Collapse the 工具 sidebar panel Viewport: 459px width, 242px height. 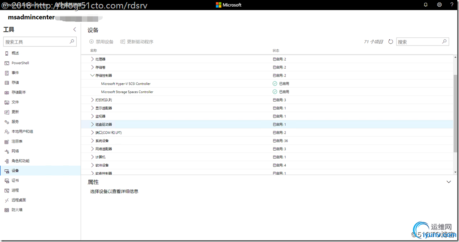75,29
